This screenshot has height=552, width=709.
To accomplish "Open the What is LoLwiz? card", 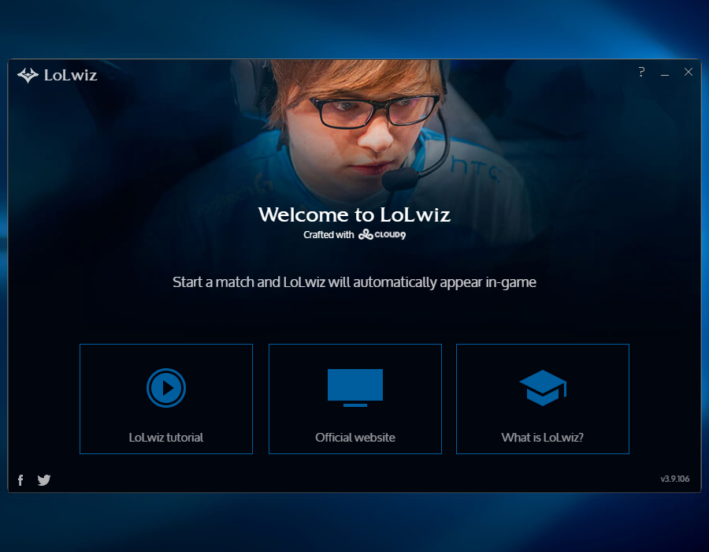I will pyautogui.click(x=543, y=398).
